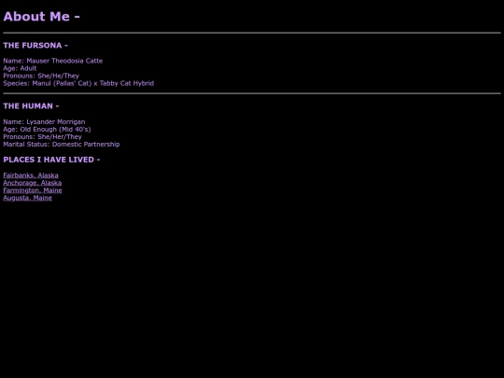The height and width of the screenshot is (378, 504).
Task: Click the 'Age: Adult' line
Action: point(20,68)
